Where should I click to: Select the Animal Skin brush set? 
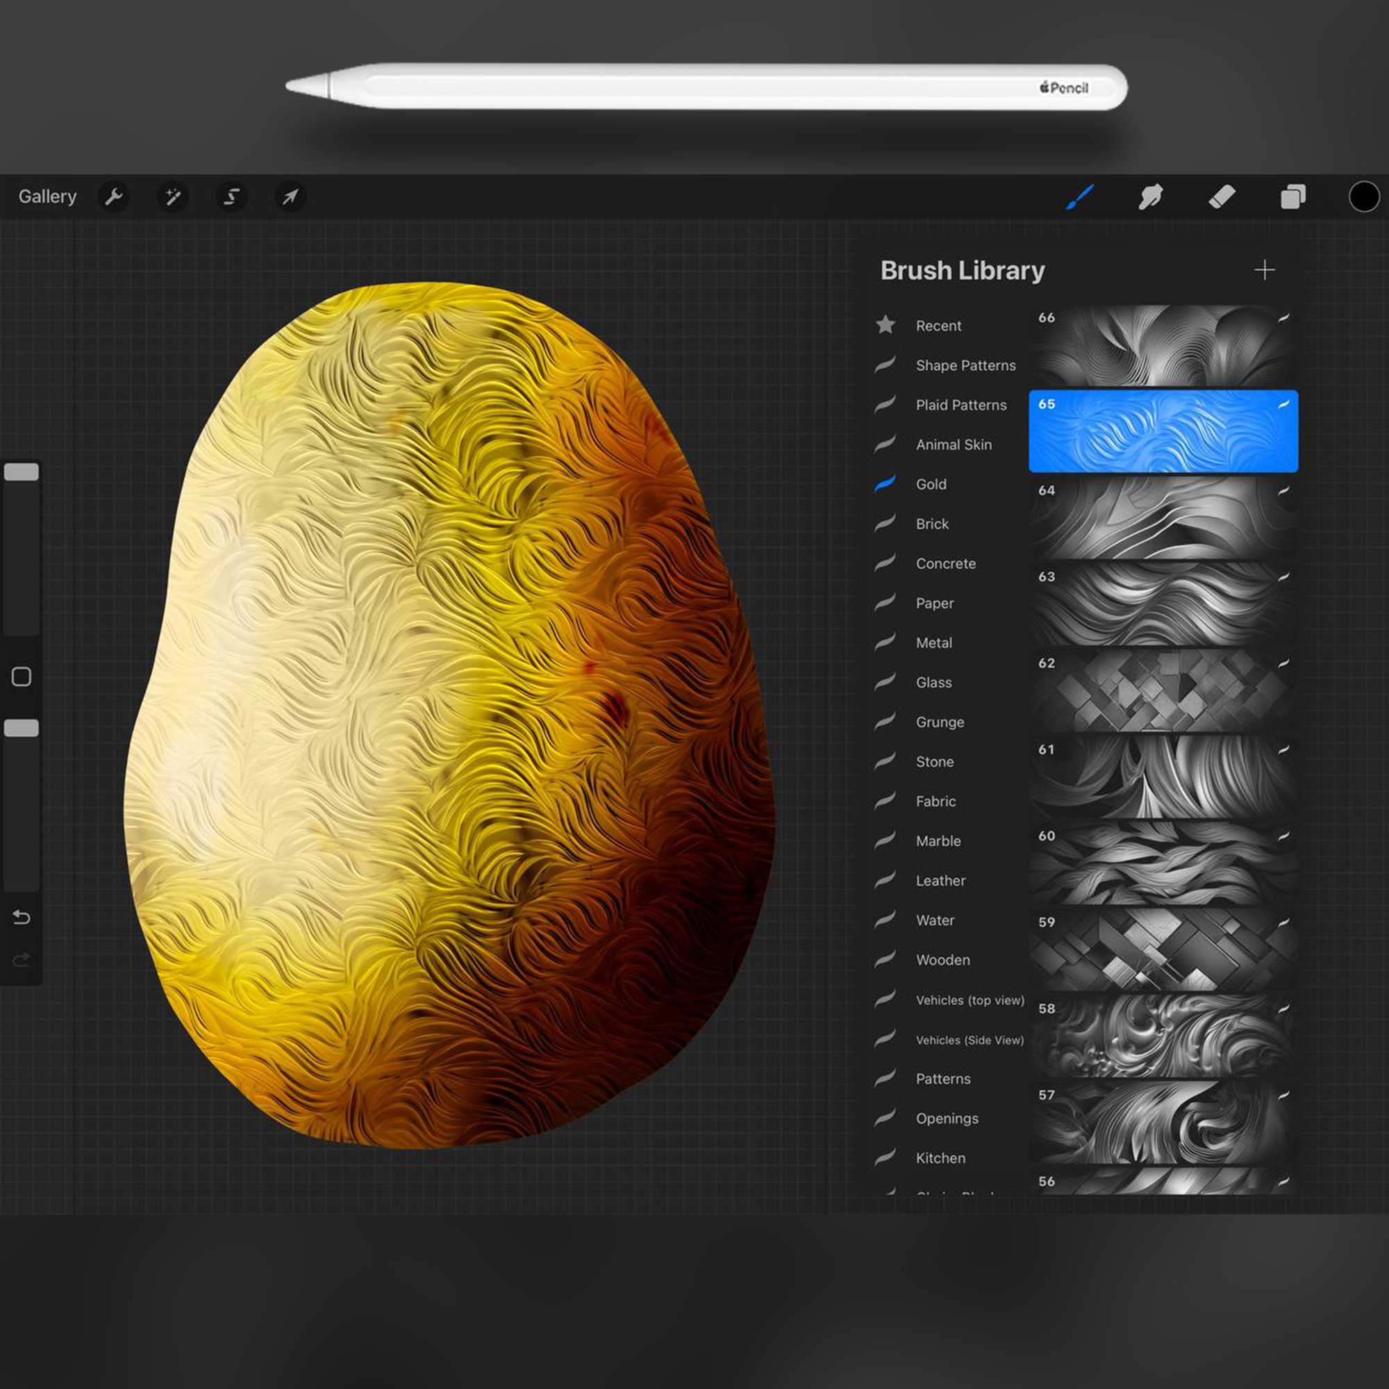[x=953, y=444]
